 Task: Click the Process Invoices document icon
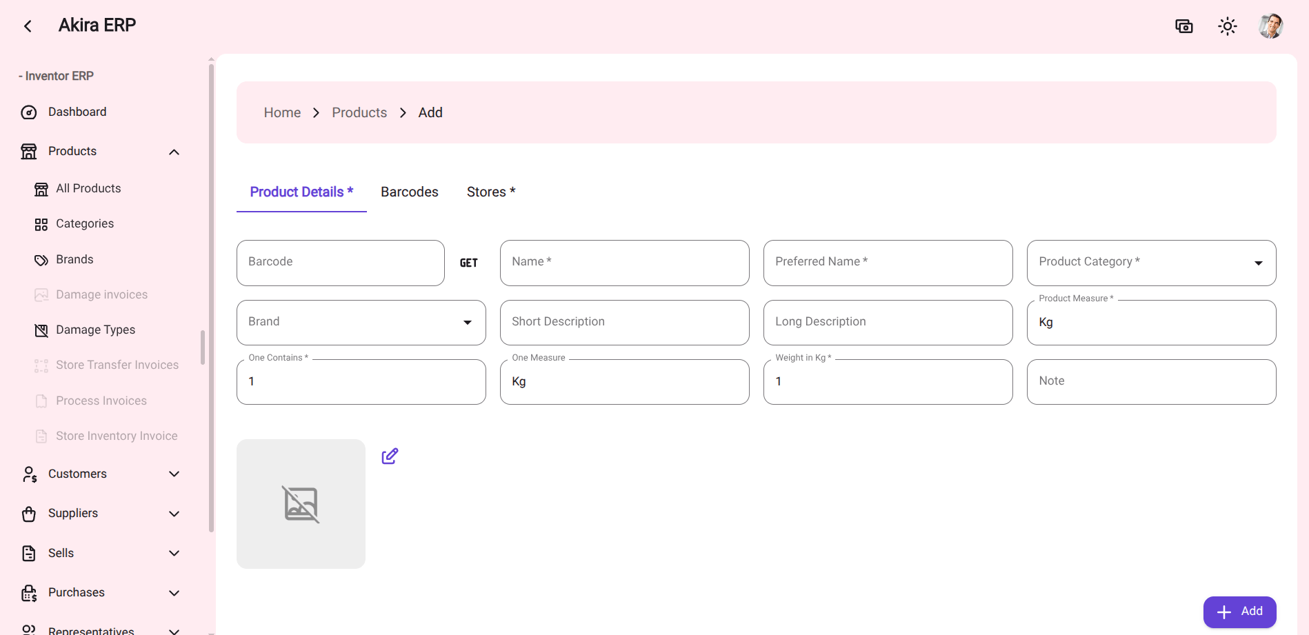[41, 401]
